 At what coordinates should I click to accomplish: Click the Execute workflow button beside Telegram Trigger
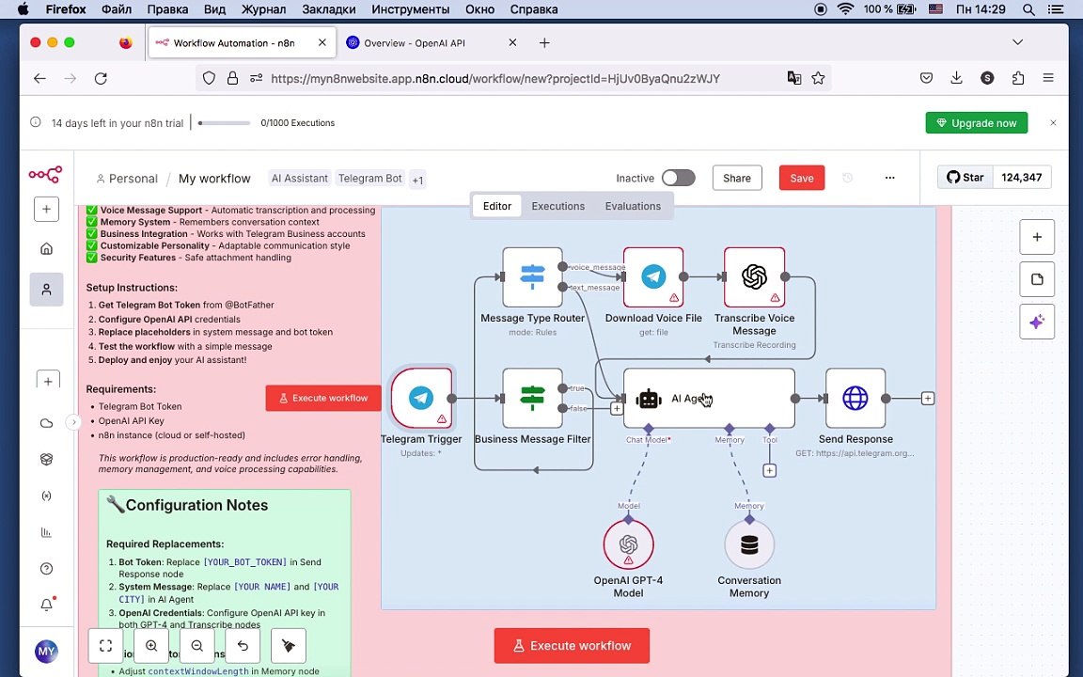tap(323, 398)
